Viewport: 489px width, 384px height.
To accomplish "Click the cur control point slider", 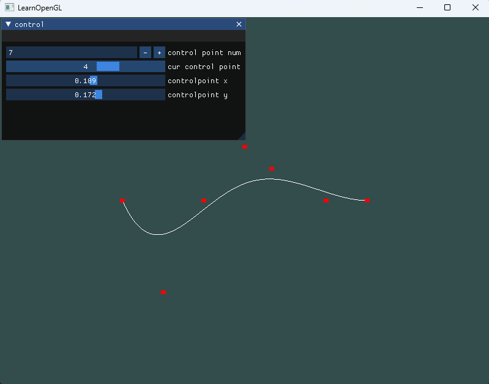I will [x=86, y=67].
